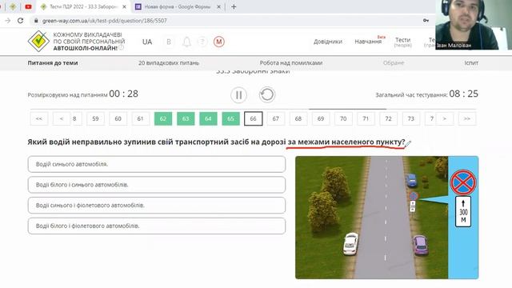512x288 pixels.
Task: Choose answer Водії білого і фіолетового автомобілів
Action: 157,226
